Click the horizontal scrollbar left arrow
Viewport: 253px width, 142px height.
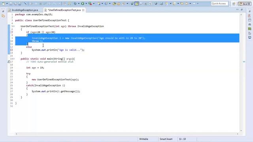click(x=16, y=134)
